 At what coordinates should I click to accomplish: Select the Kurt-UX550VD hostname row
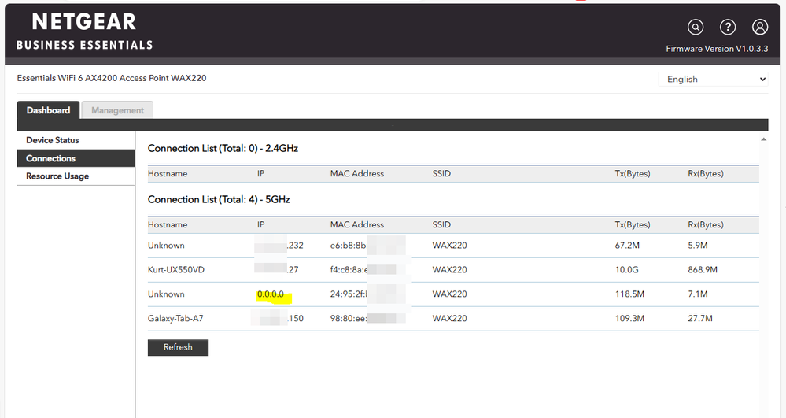point(175,270)
